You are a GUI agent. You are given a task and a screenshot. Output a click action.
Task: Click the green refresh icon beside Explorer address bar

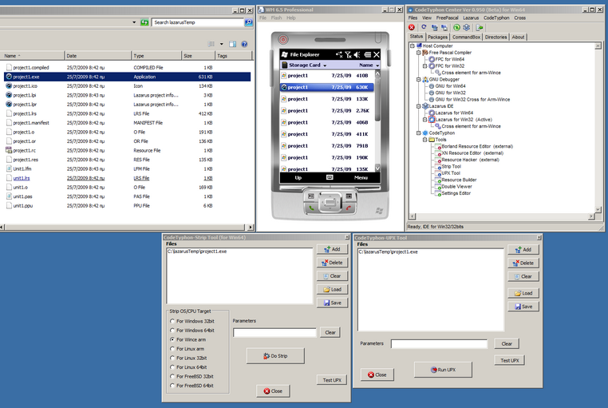[x=144, y=22]
